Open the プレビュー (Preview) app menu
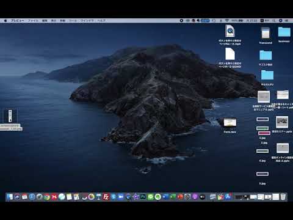Screen dimensions: 293x220 (x=18, y=21)
